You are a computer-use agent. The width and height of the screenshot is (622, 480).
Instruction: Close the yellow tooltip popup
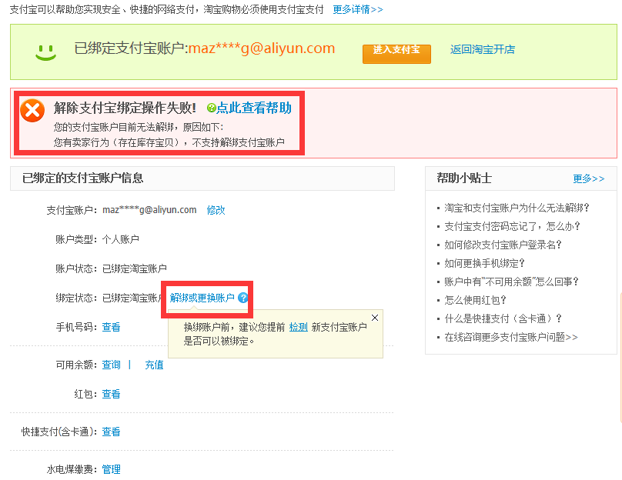coord(375,318)
